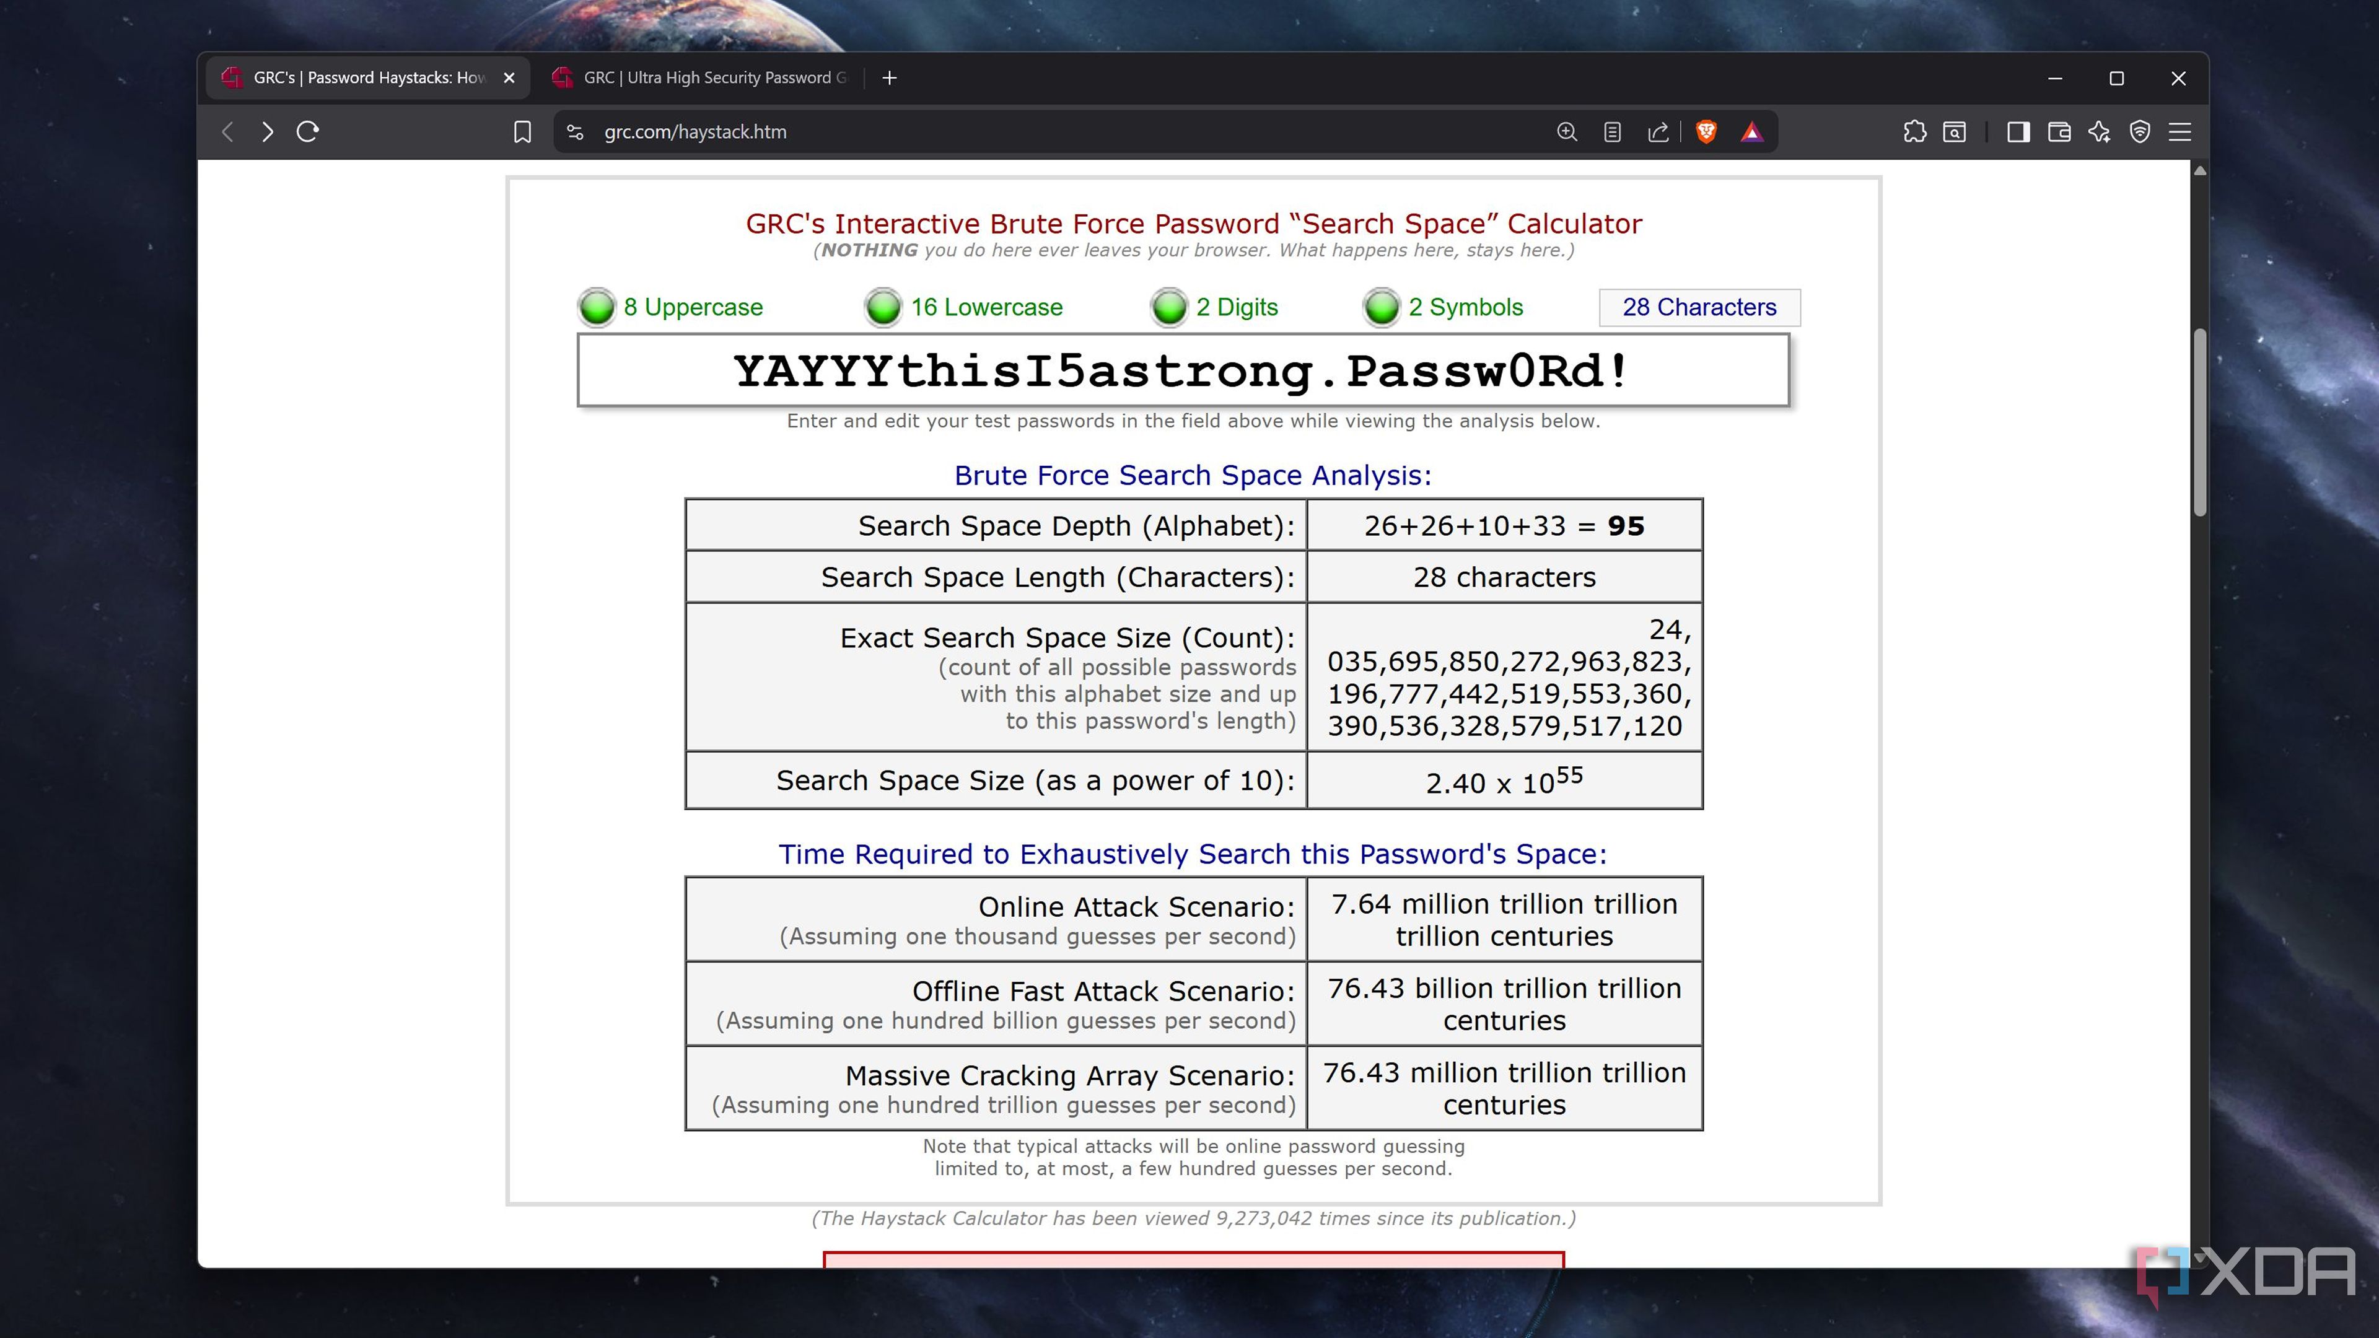Open the Brave Wallet icon
The image size is (2379, 1338).
pos(2059,132)
